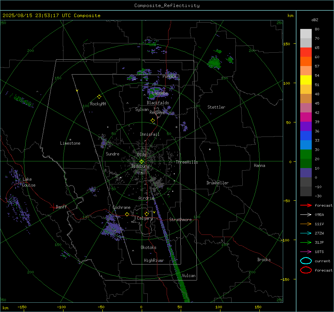This screenshot has height=312, width=334.
Task: Select the bright yellow 54–51 dBZ swatch
Action: tap(306, 80)
